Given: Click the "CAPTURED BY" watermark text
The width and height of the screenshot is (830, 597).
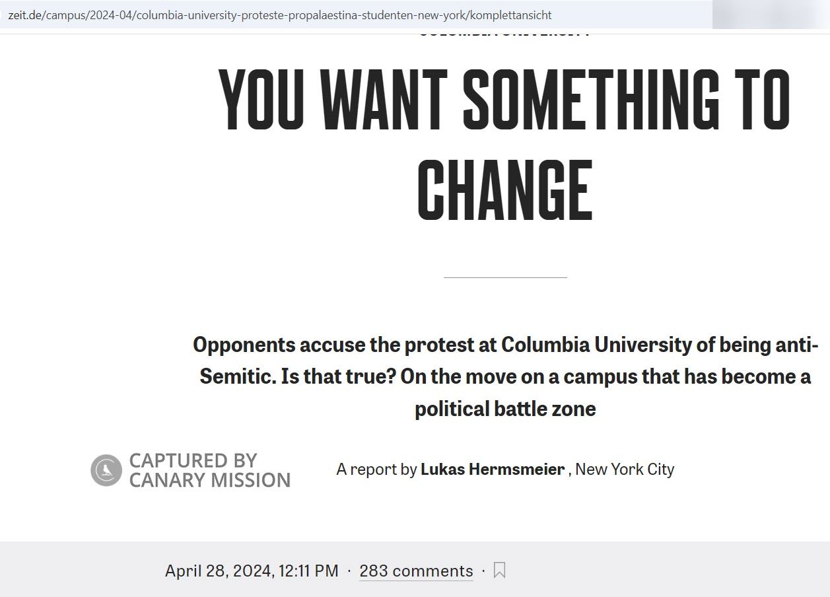Looking at the screenshot, I should [x=193, y=460].
